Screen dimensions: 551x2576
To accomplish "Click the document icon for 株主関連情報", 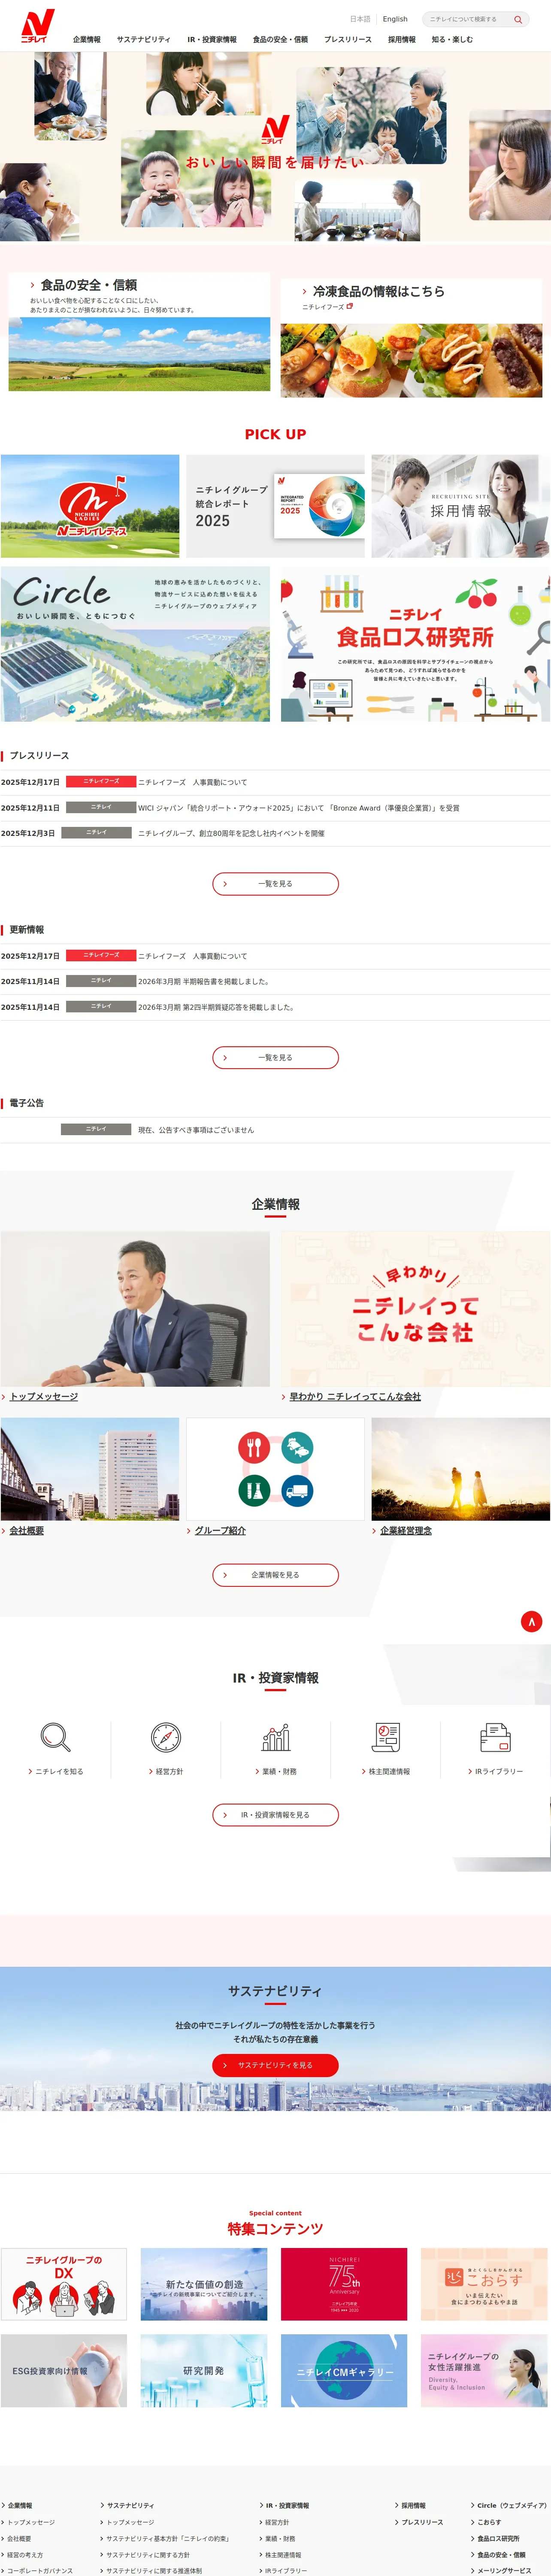I will pyautogui.click(x=386, y=1737).
